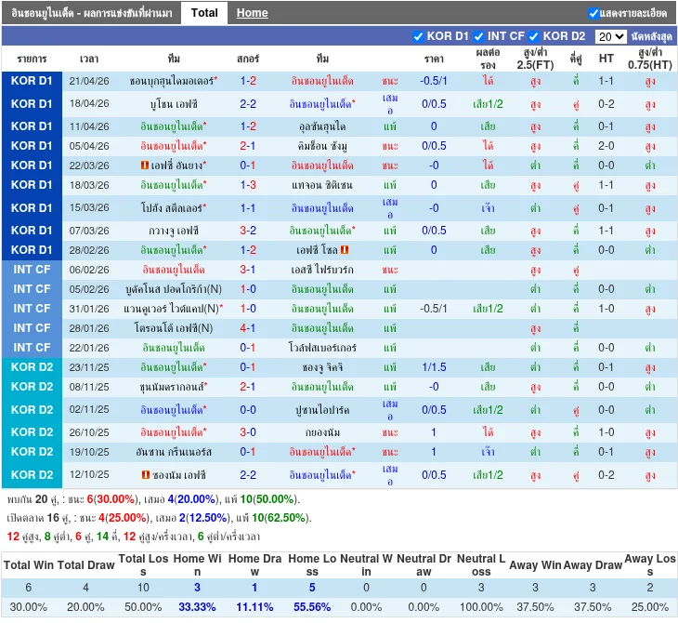Switch to the Home tab
The image size is (678, 623).
[252, 13]
